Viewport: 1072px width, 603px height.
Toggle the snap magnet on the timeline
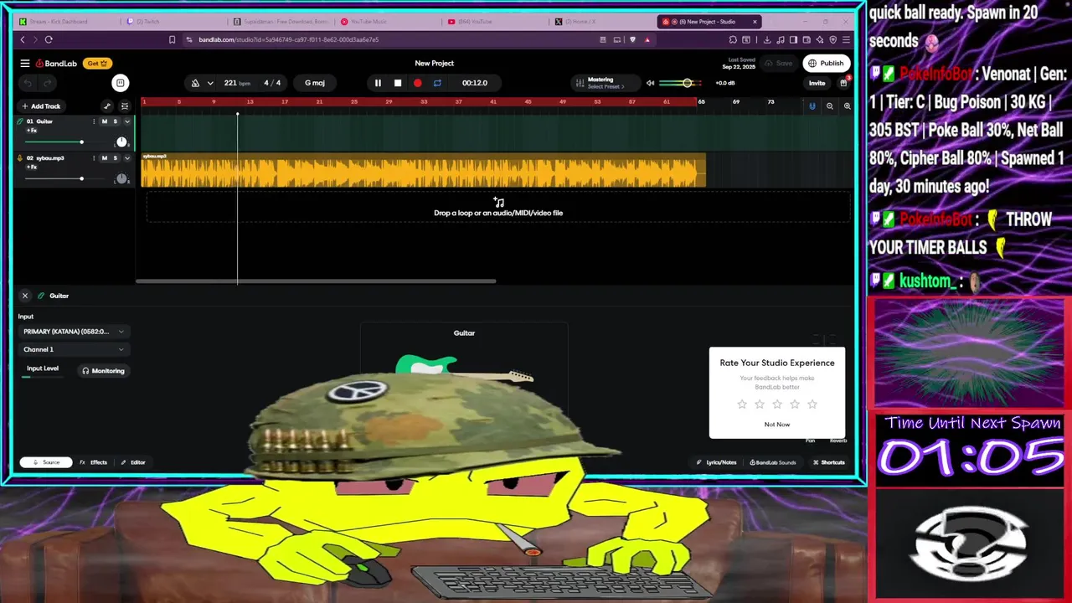812,106
